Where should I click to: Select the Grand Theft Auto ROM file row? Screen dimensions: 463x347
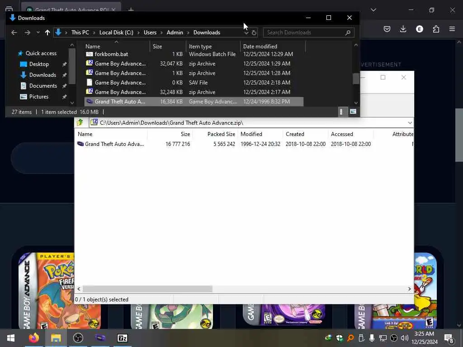coord(194,102)
